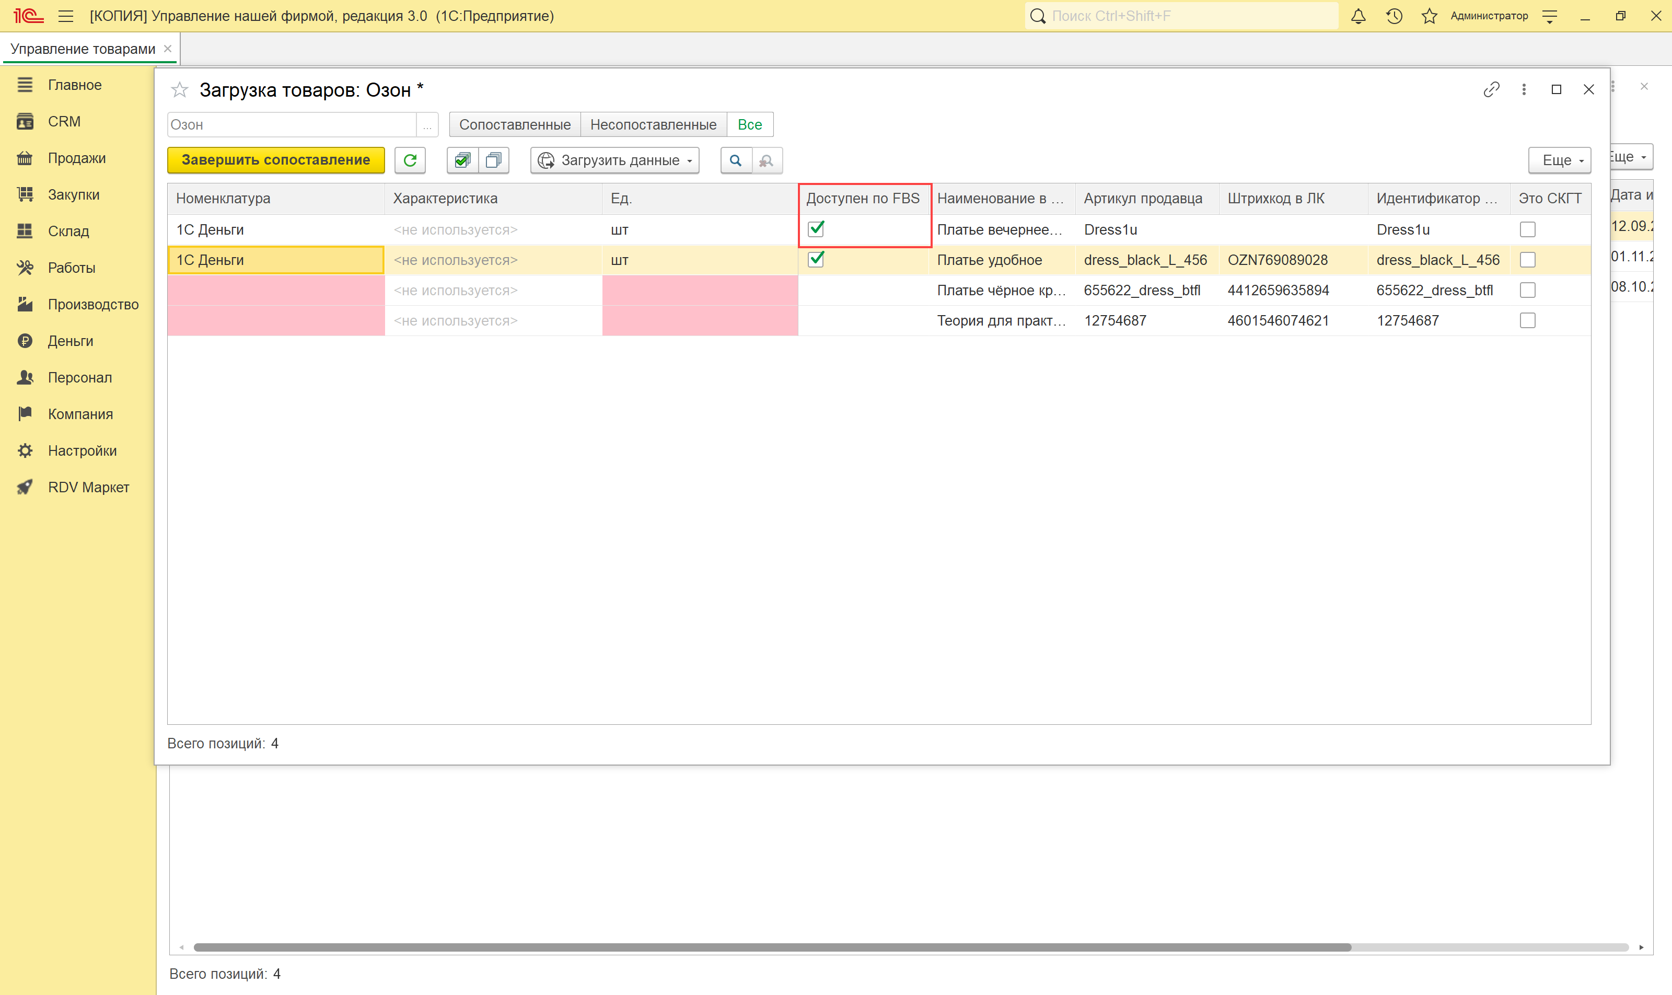This screenshot has height=995, width=1672.
Task: Click the 1C logo icon
Action: coord(28,16)
